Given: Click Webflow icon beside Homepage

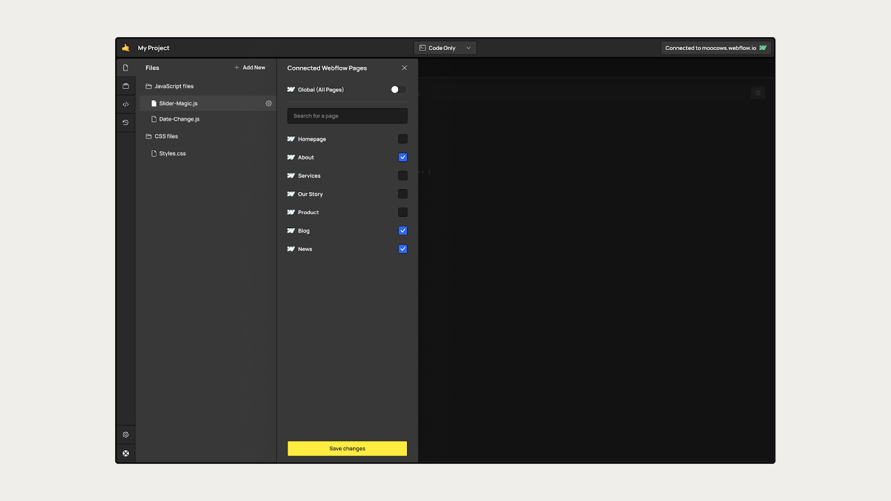Looking at the screenshot, I should point(291,139).
